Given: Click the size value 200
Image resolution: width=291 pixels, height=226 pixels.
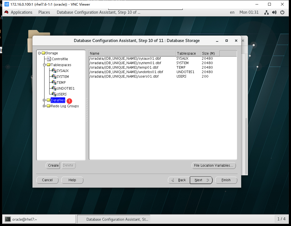Looking at the screenshot, I should click(205, 76).
